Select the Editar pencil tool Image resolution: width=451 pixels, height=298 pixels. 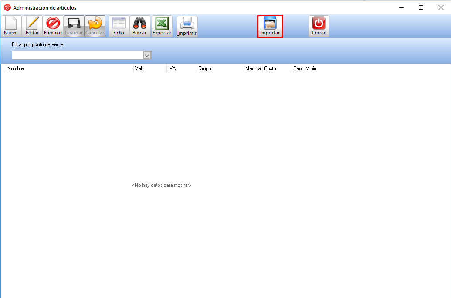click(x=32, y=26)
